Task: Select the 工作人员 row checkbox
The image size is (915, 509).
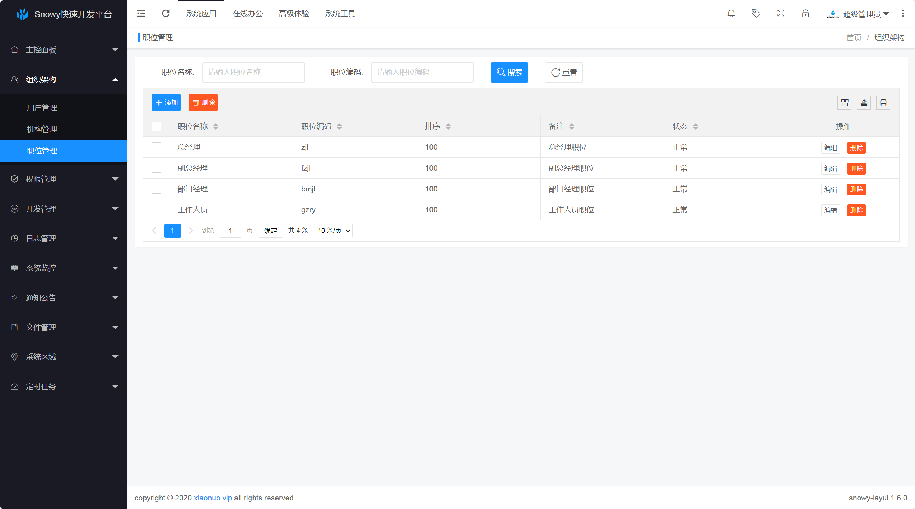Action: [x=156, y=210]
